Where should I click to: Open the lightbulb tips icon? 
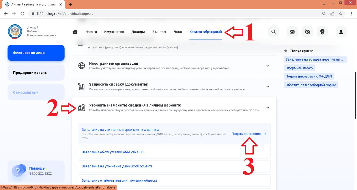coord(322,32)
